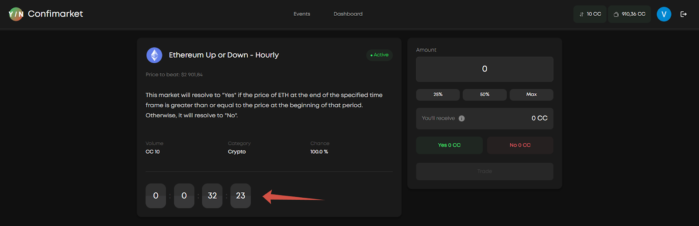699x226 pixels.
Task: Click the info icon beside You'll receive
Action: coord(462,119)
